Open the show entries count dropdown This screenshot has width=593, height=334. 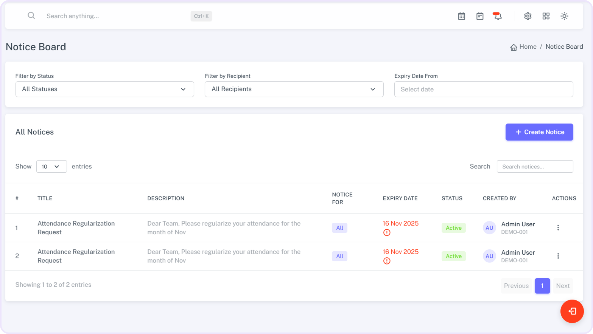[x=51, y=167]
